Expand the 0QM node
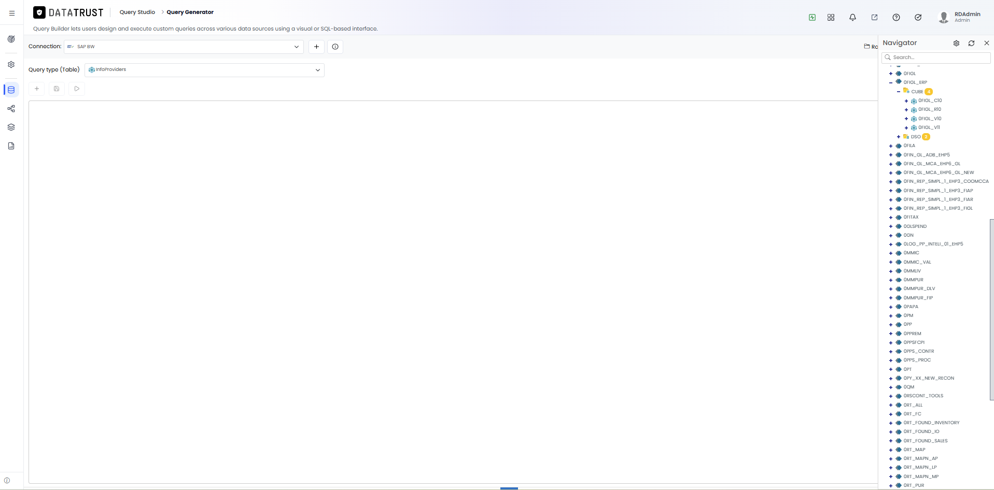The image size is (994, 490). click(891, 387)
